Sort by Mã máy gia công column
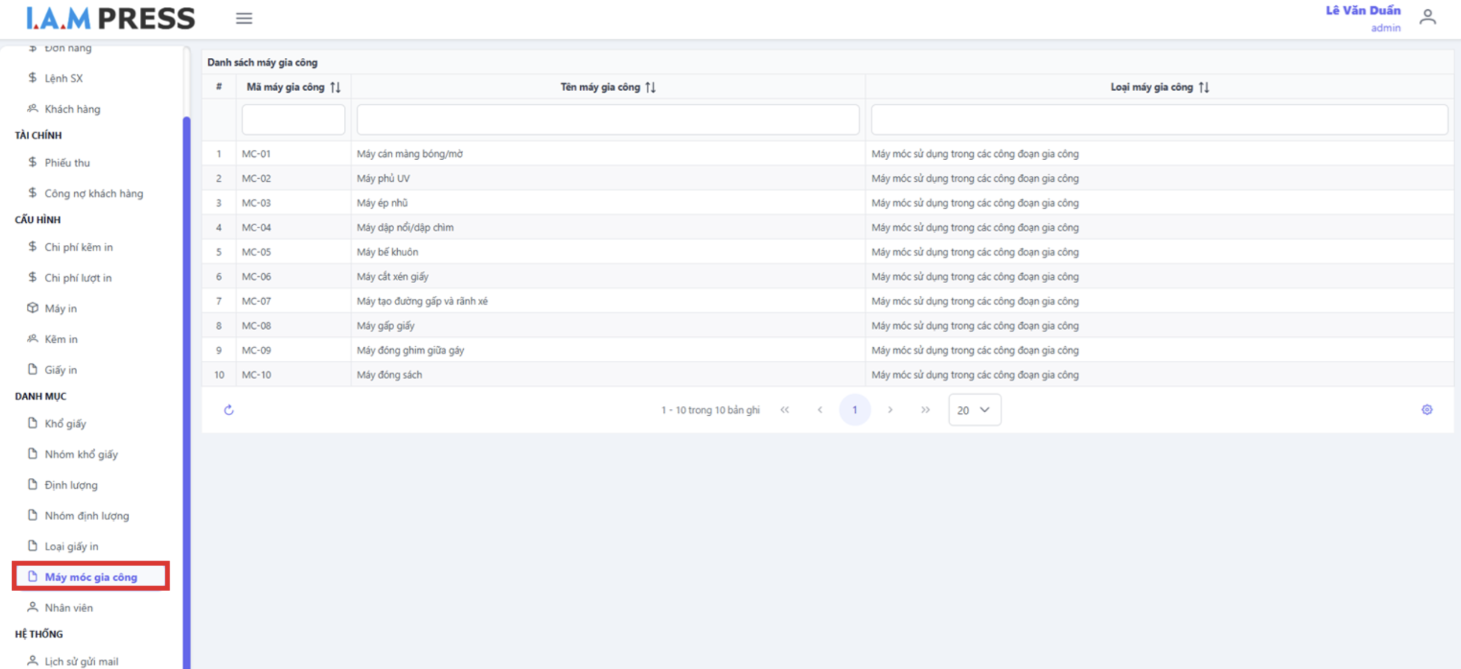The image size is (1461, 669). (335, 87)
